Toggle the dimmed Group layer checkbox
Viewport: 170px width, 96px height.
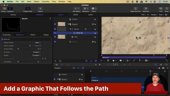[x=55, y=42]
